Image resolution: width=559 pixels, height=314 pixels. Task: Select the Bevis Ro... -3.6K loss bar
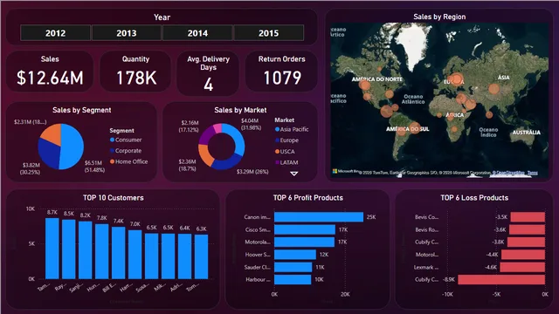coord(527,229)
